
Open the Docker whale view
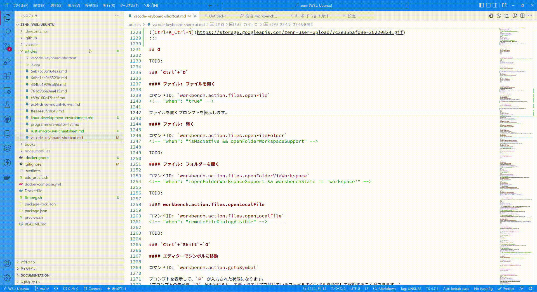coord(7,177)
